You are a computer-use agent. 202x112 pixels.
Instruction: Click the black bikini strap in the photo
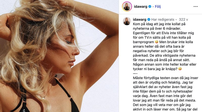[64, 90]
